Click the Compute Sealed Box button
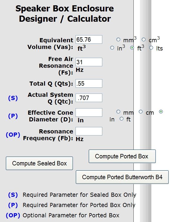This screenshot has width=174, height=222. pos(39,163)
